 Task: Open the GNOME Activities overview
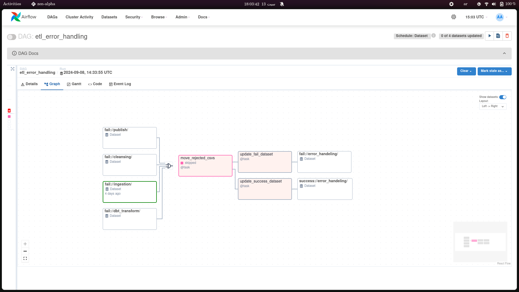pyautogui.click(x=12, y=4)
